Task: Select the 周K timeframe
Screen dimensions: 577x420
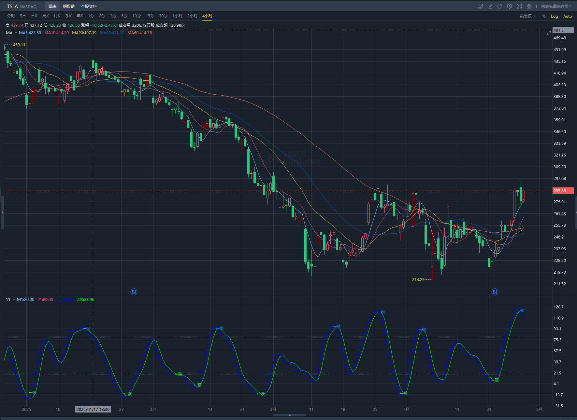Action: [46, 16]
